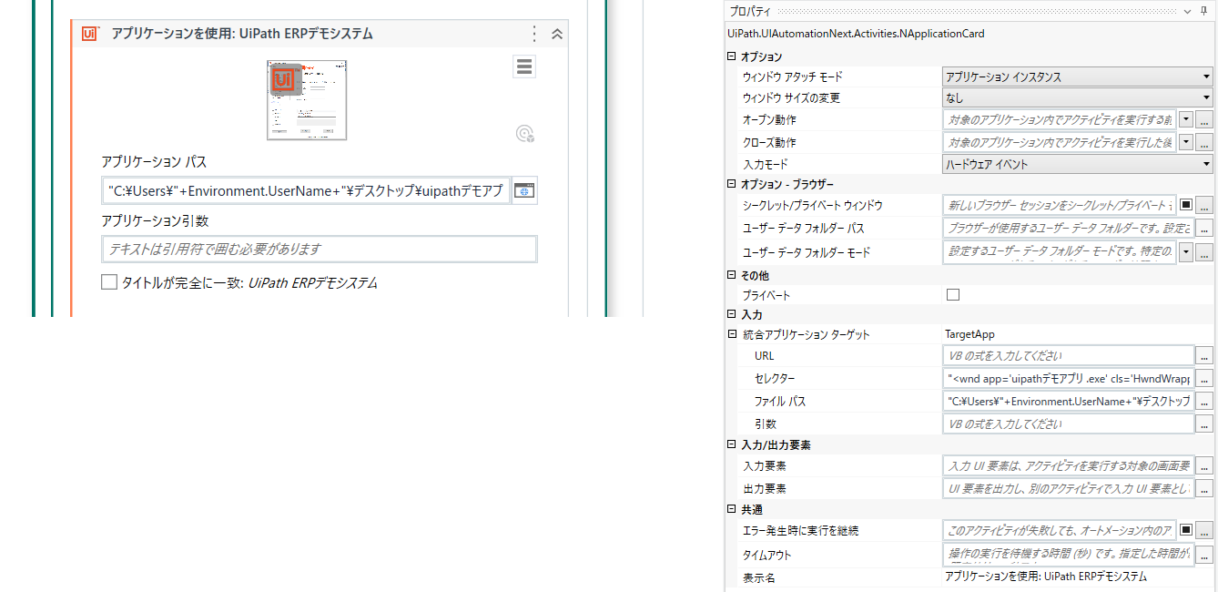Collapse the オプション - ブラウザー section
The height and width of the screenshot is (592, 1218).
pyautogui.click(x=732, y=184)
